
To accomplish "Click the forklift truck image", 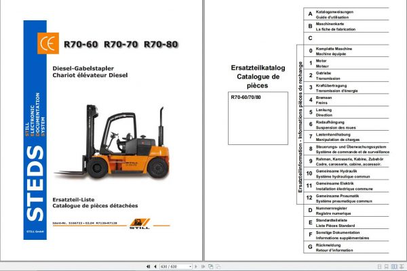I will 113,142.
